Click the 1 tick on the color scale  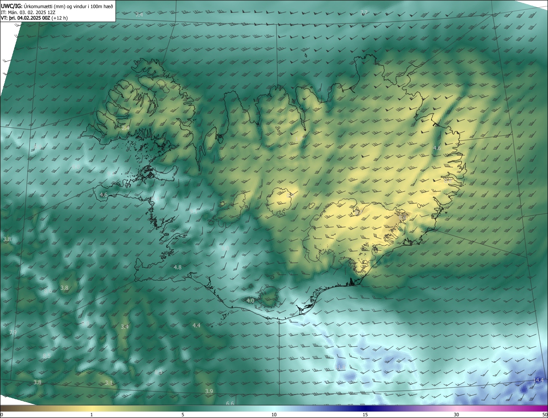(92, 415)
